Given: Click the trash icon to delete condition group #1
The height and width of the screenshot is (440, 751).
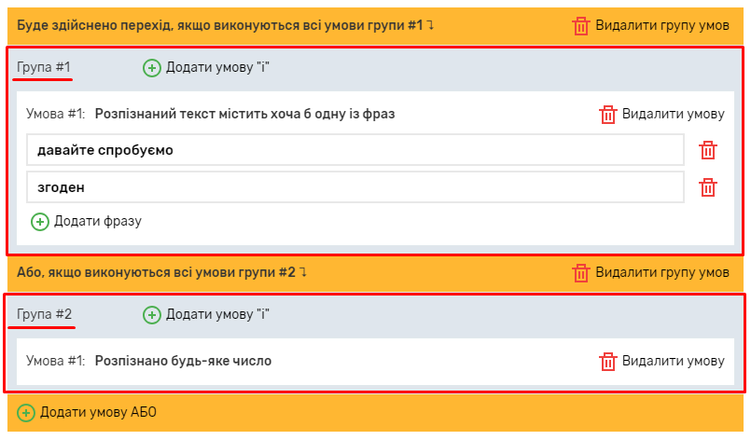Looking at the screenshot, I should point(581,25).
